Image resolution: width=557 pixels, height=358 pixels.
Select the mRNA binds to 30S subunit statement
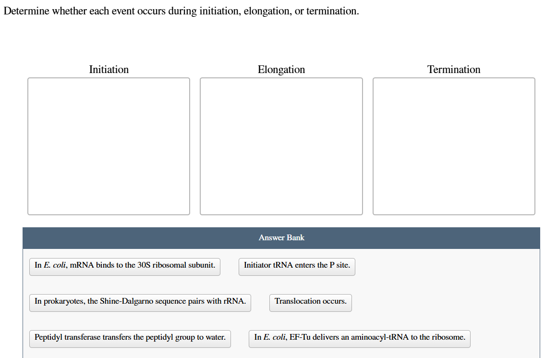coord(124,266)
